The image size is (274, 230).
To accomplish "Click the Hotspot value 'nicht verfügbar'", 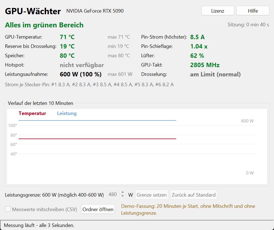I will [x=82, y=65].
